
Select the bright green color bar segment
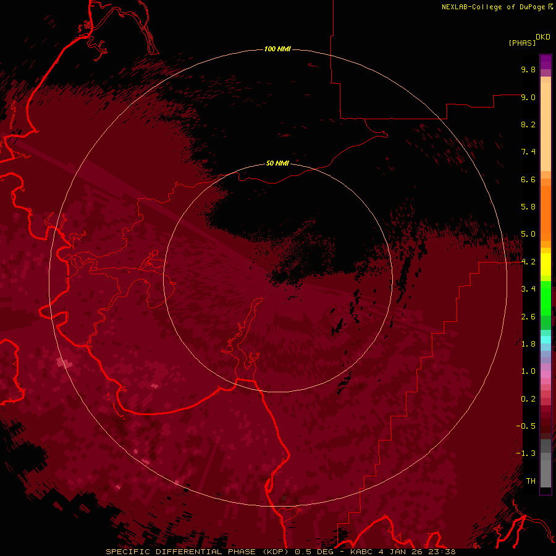click(x=545, y=298)
